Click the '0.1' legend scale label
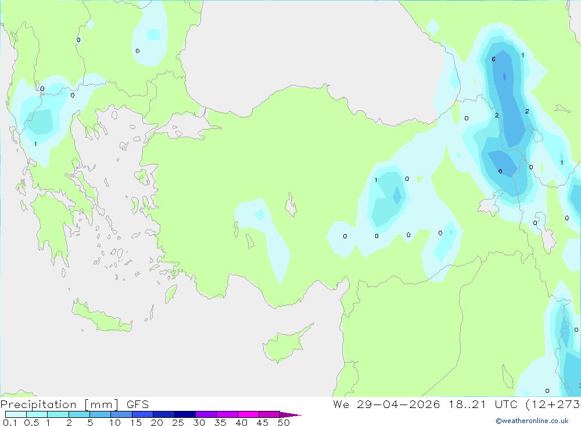 (10, 423)
